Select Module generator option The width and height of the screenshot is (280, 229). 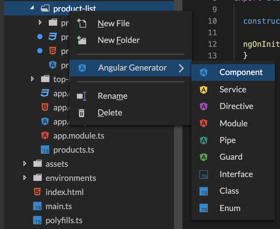pyautogui.click(x=233, y=123)
